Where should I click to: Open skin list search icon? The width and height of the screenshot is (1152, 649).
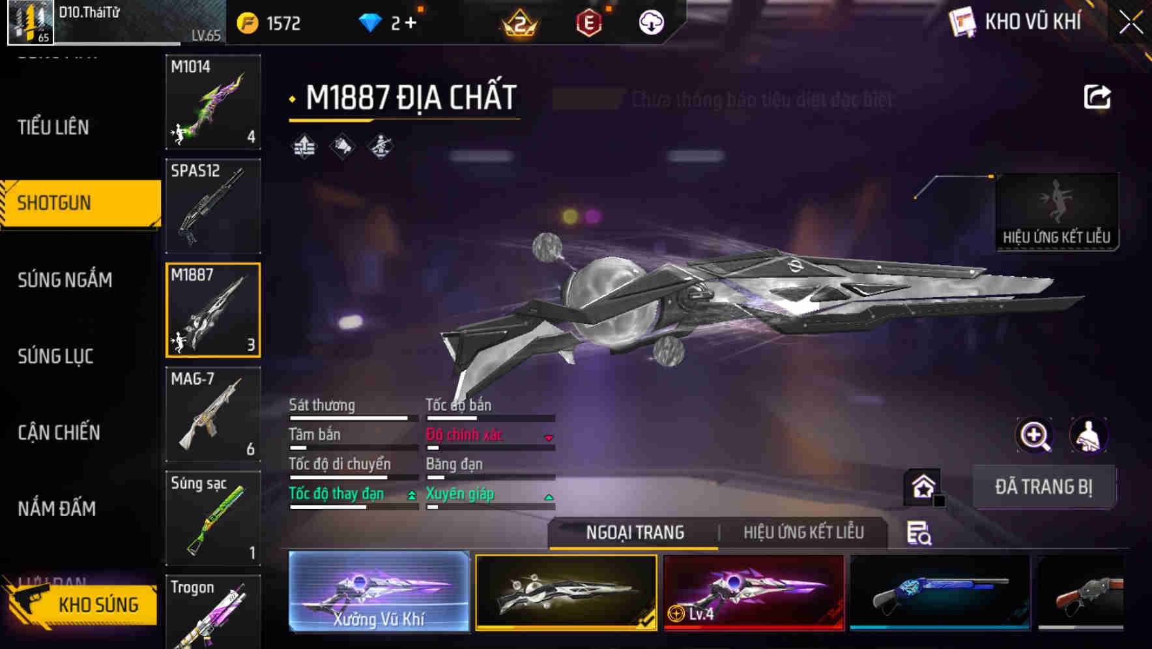(x=919, y=532)
